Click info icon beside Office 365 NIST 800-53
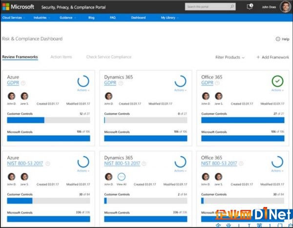The height and width of the screenshot is (228, 293). coord(241,164)
